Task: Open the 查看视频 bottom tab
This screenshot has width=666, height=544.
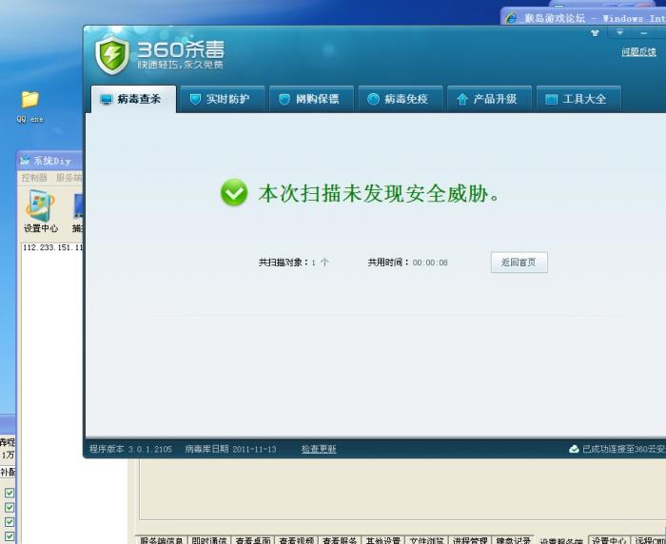Action: (297, 540)
